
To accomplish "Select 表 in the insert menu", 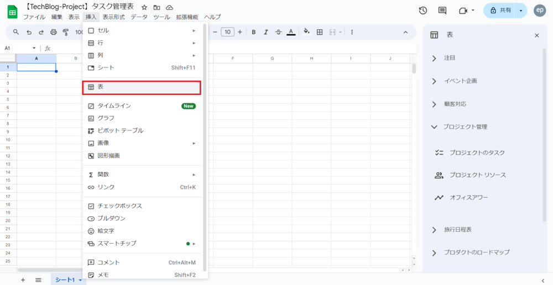I will [x=141, y=87].
